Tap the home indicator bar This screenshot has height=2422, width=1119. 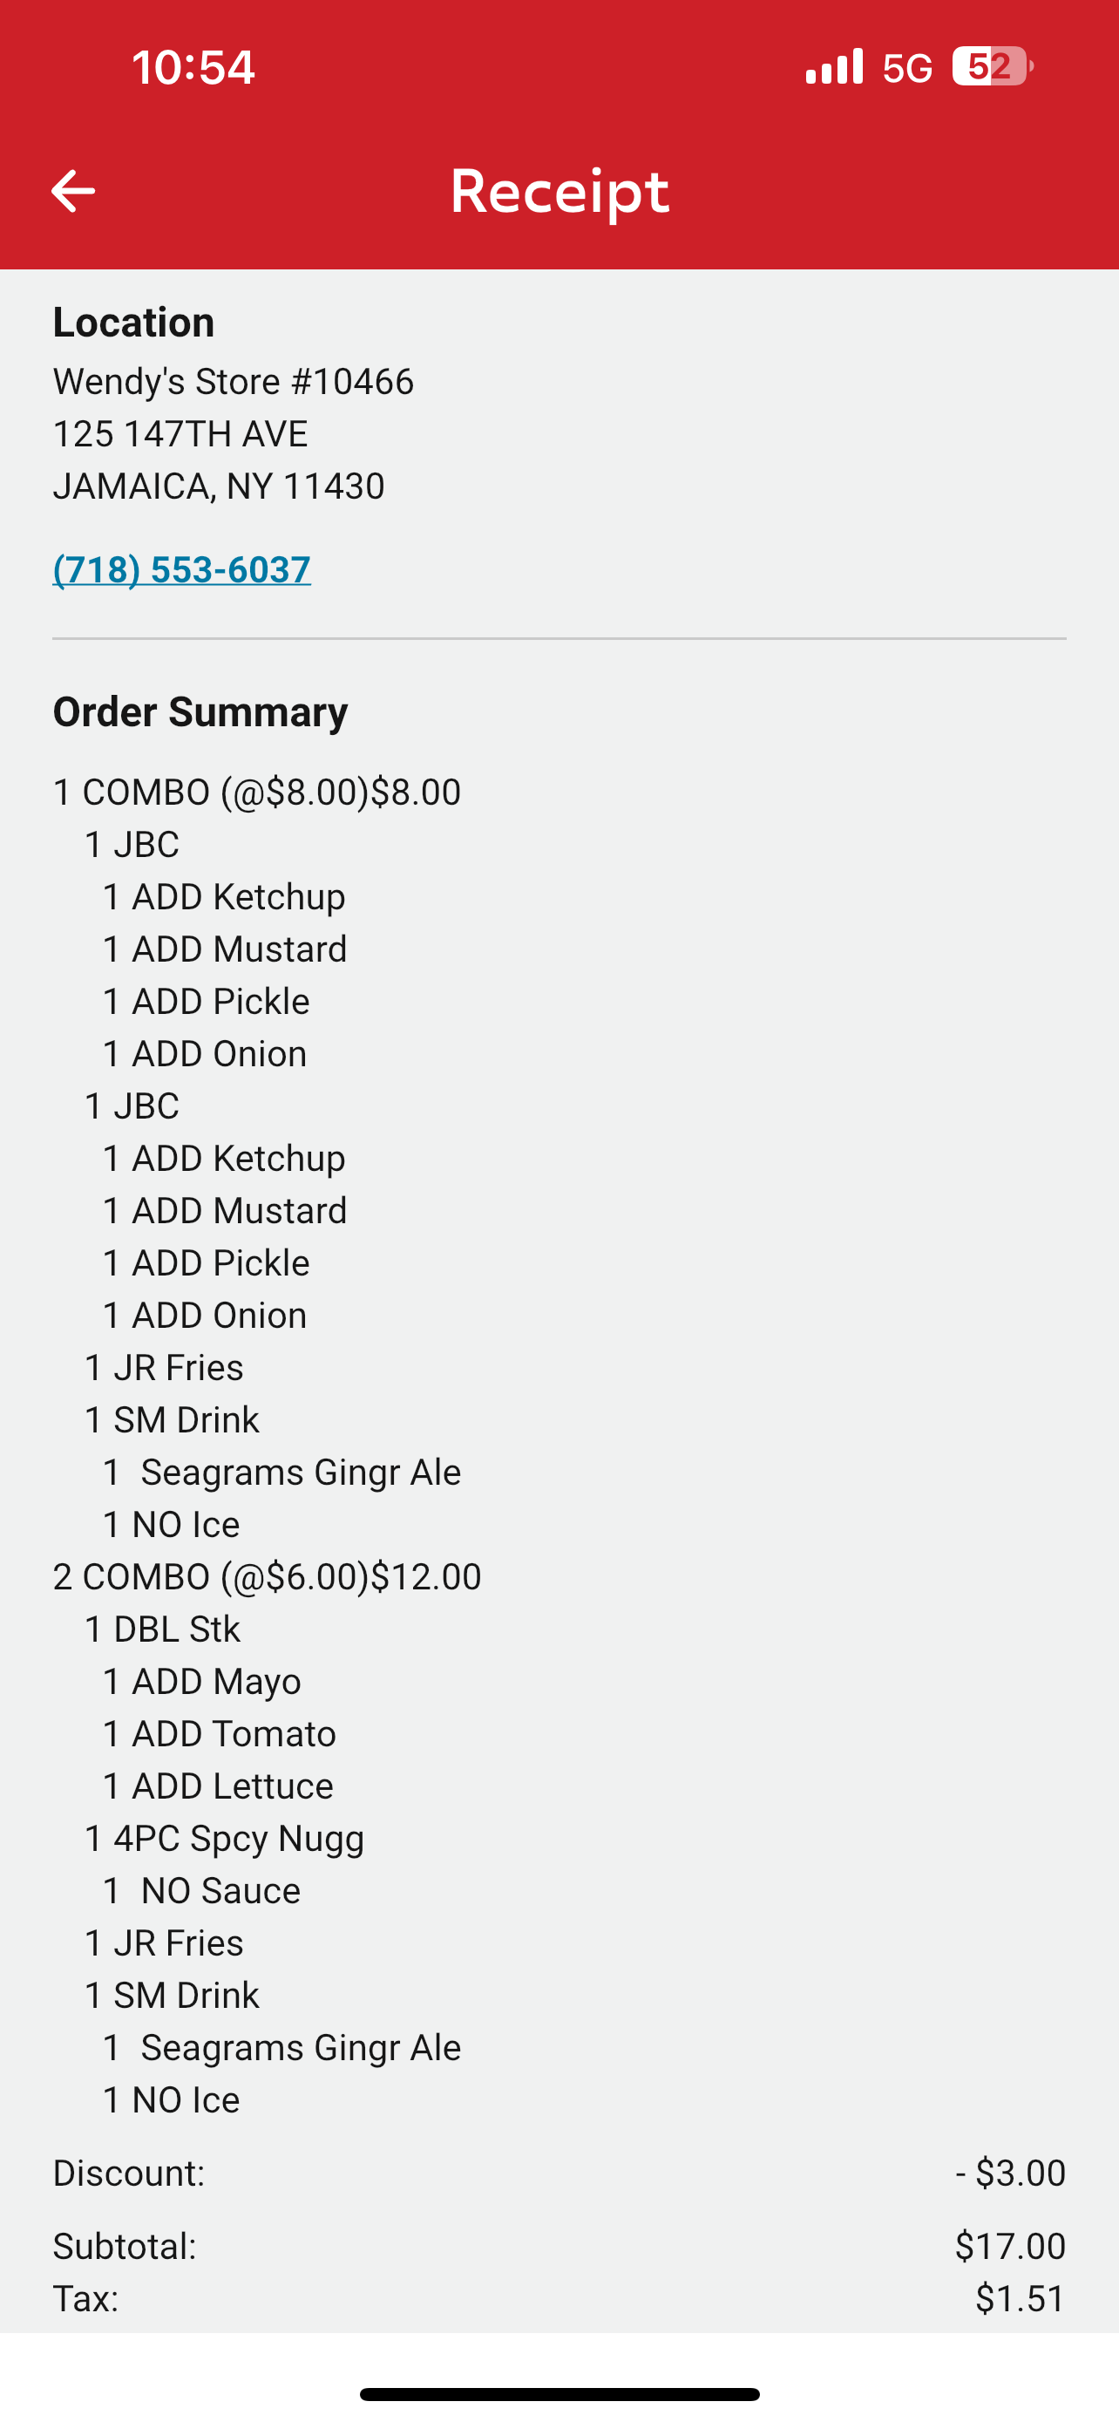coord(559,2394)
